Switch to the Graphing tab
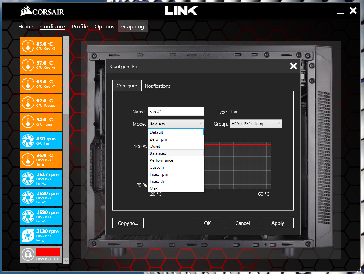Viewport: 364px width, 274px height. [x=133, y=26]
